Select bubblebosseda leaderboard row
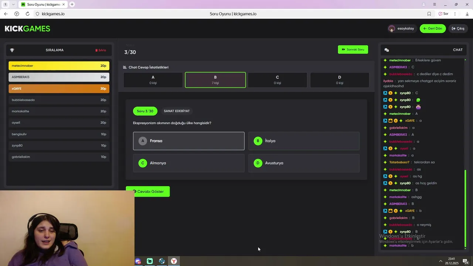Viewport: 473px width, 266px height. [59, 100]
